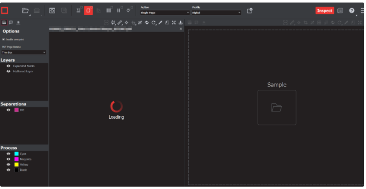Select the eyedropper tool icon
366x189 pixels.
(160, 22)
